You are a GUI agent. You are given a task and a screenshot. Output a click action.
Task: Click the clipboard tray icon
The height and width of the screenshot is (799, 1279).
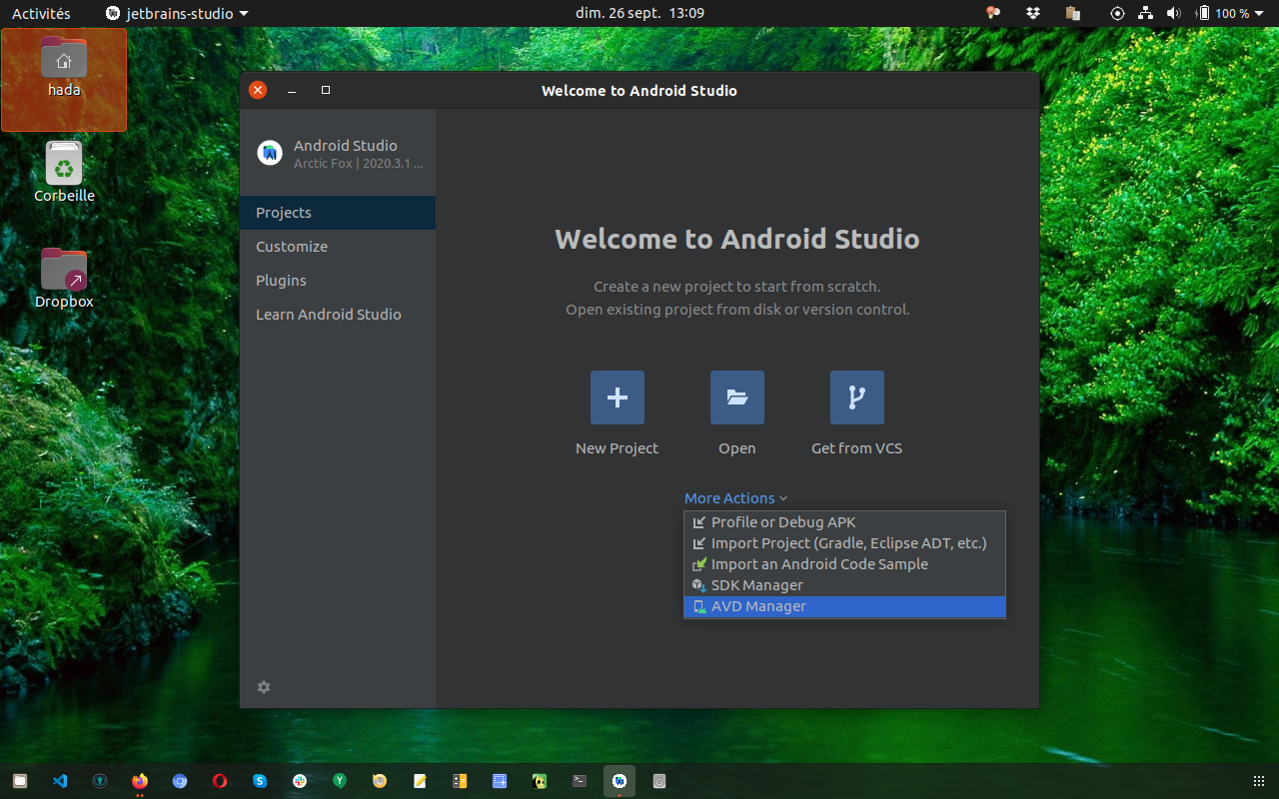(x=1073, y=13)
